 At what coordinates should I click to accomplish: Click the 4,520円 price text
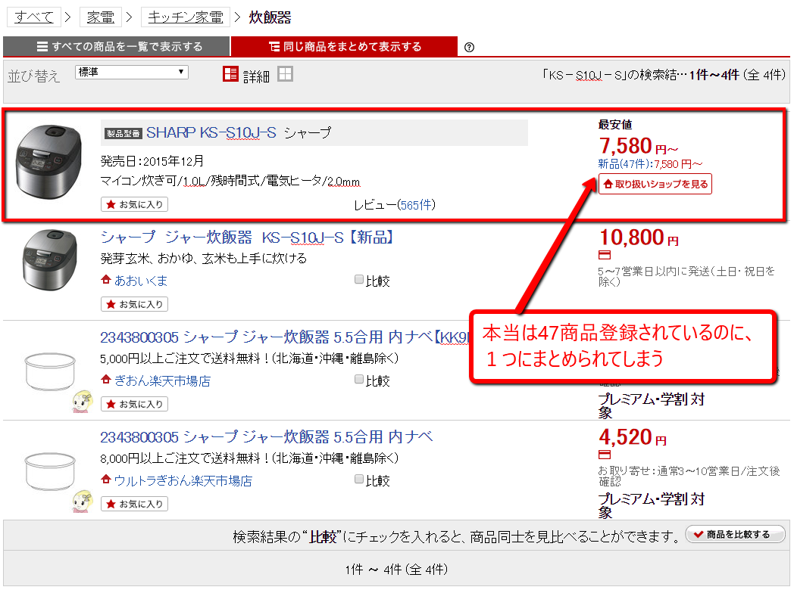(633, 437)
